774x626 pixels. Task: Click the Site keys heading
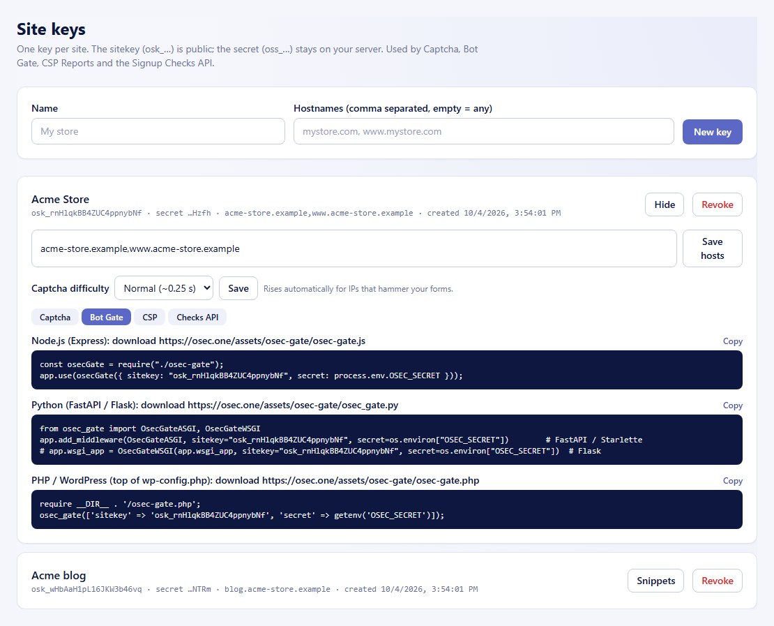[x=52, y=29]
